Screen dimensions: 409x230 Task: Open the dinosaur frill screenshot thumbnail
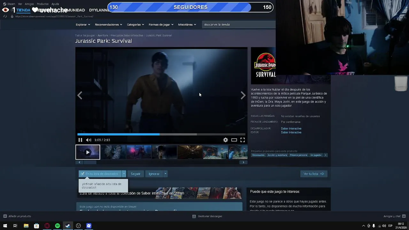[x=113, y=152]
